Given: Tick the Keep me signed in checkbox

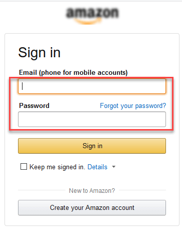Looking at the screenshot, I should (23, 167).
